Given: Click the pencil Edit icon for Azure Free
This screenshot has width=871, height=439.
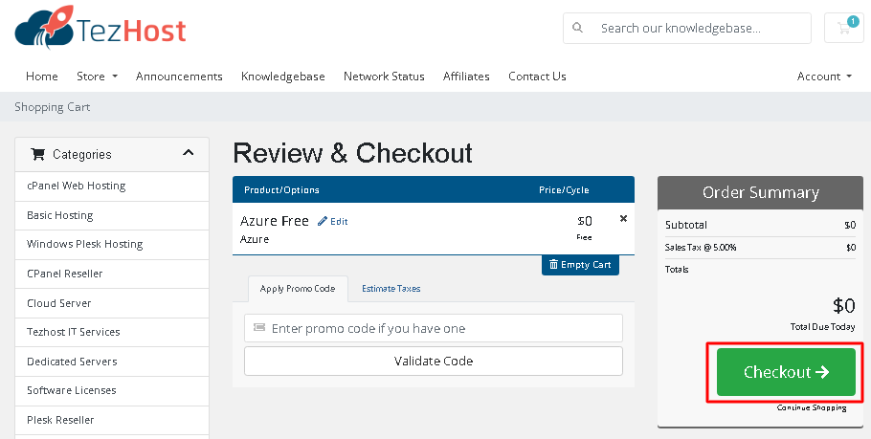Looking at the screenshot, I should (323, 221).
